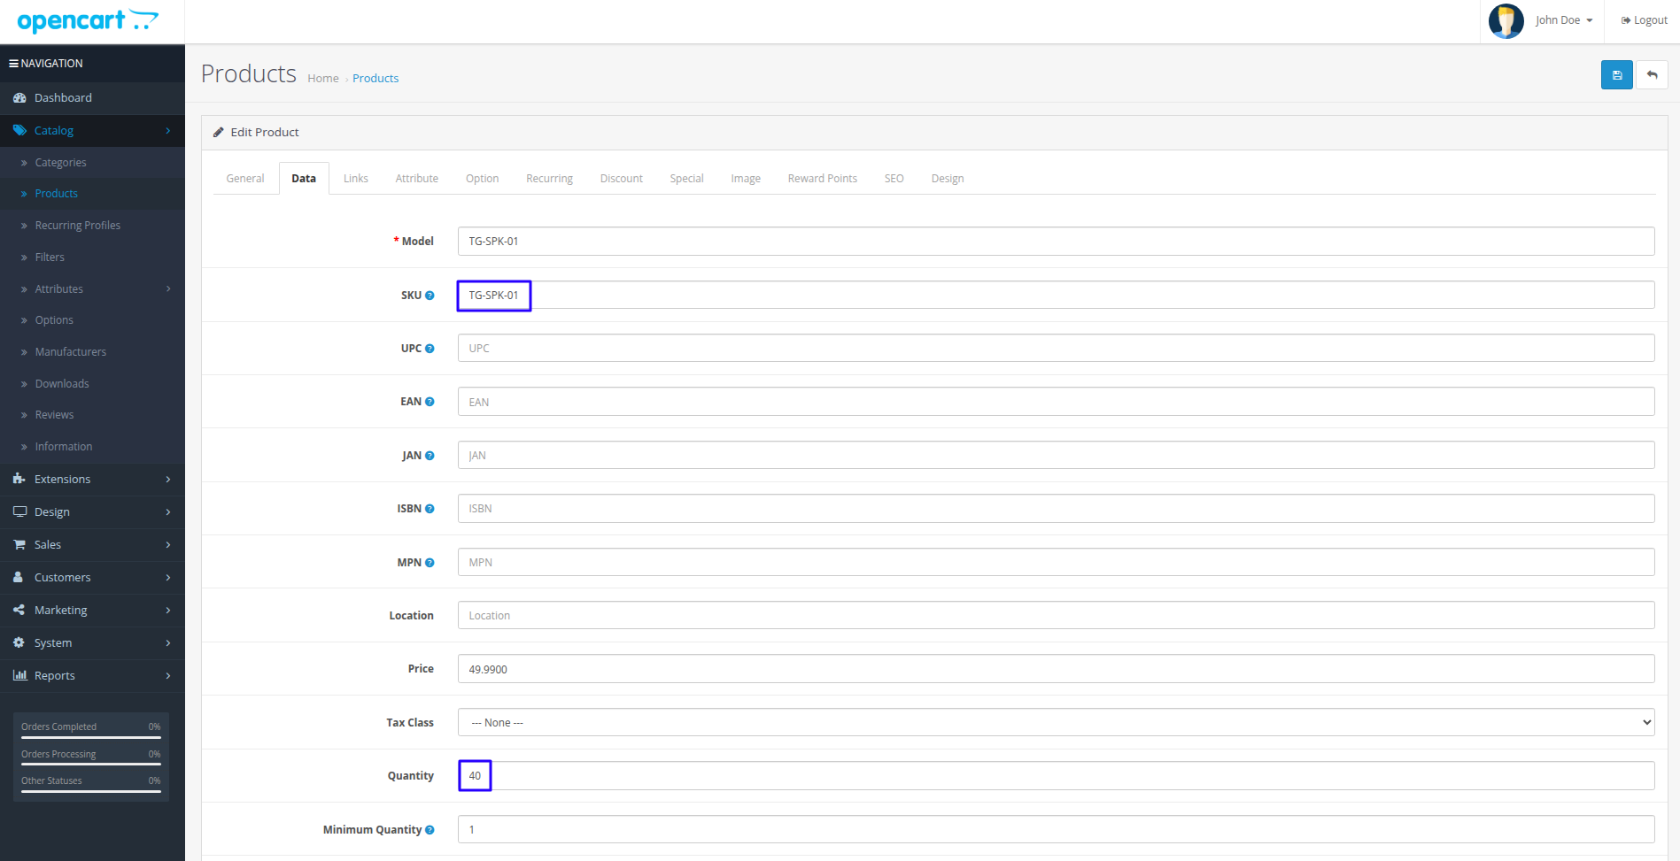This screenshot has height=861, width=1680.
Task: Open the John Doe user dropdown
Action: (1564, 20)
